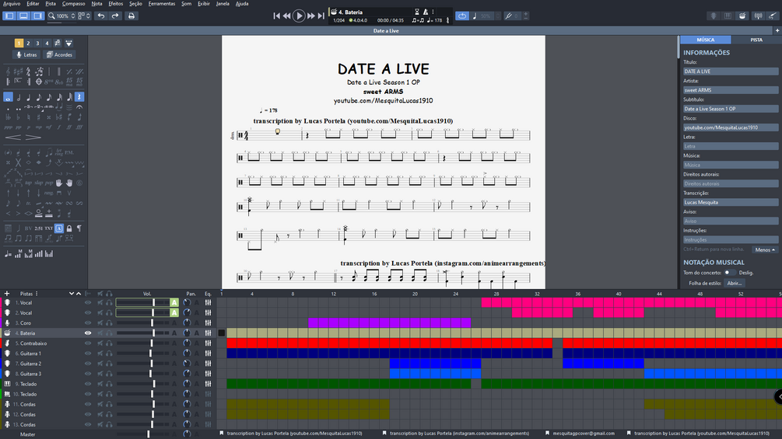Open the track options dots in transport
The height and width of the screenshot is (439, 782).
click(433, 12)
